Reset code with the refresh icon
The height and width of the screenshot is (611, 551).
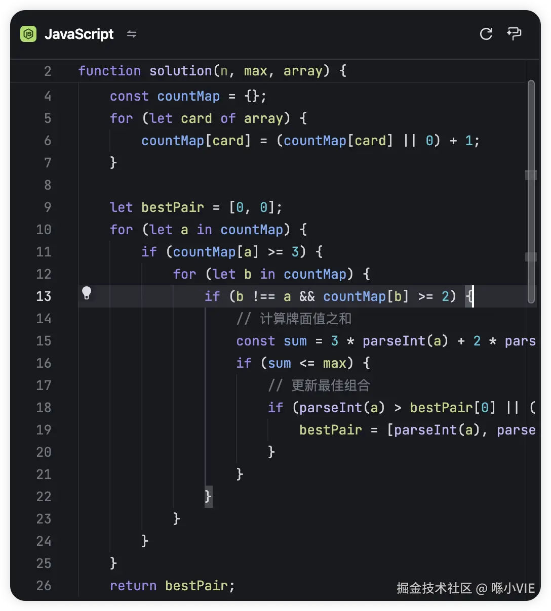point(486,34)
